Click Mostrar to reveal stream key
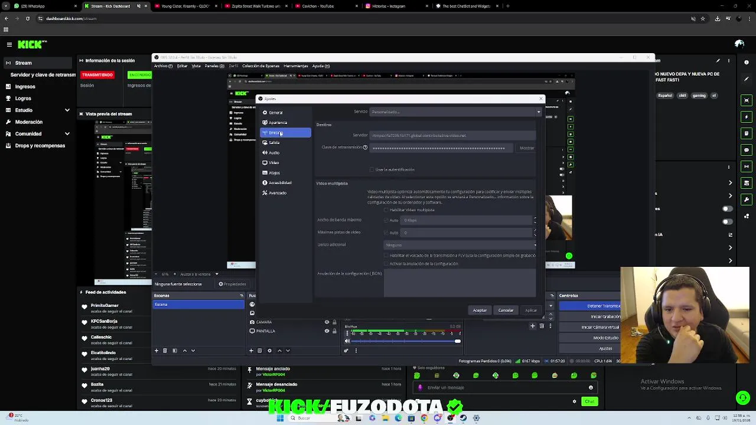This screenshot has height=425, width=756. pyautogui.click(x=527, y=148)
